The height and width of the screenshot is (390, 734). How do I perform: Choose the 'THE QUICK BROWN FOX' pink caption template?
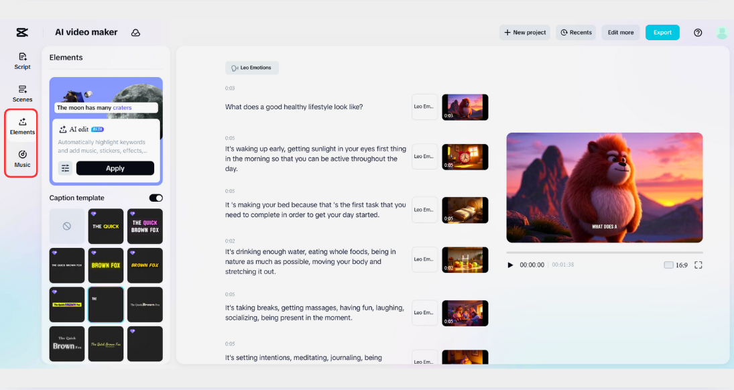[145, 226]
